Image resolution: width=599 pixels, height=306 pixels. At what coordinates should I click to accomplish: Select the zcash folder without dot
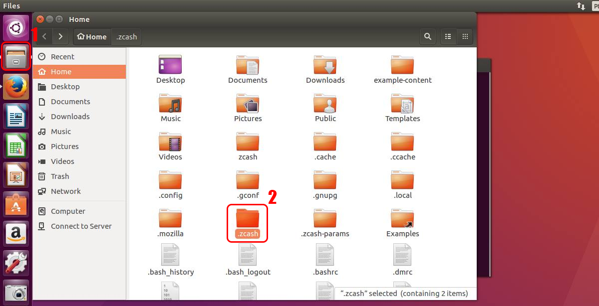(248, 147)
